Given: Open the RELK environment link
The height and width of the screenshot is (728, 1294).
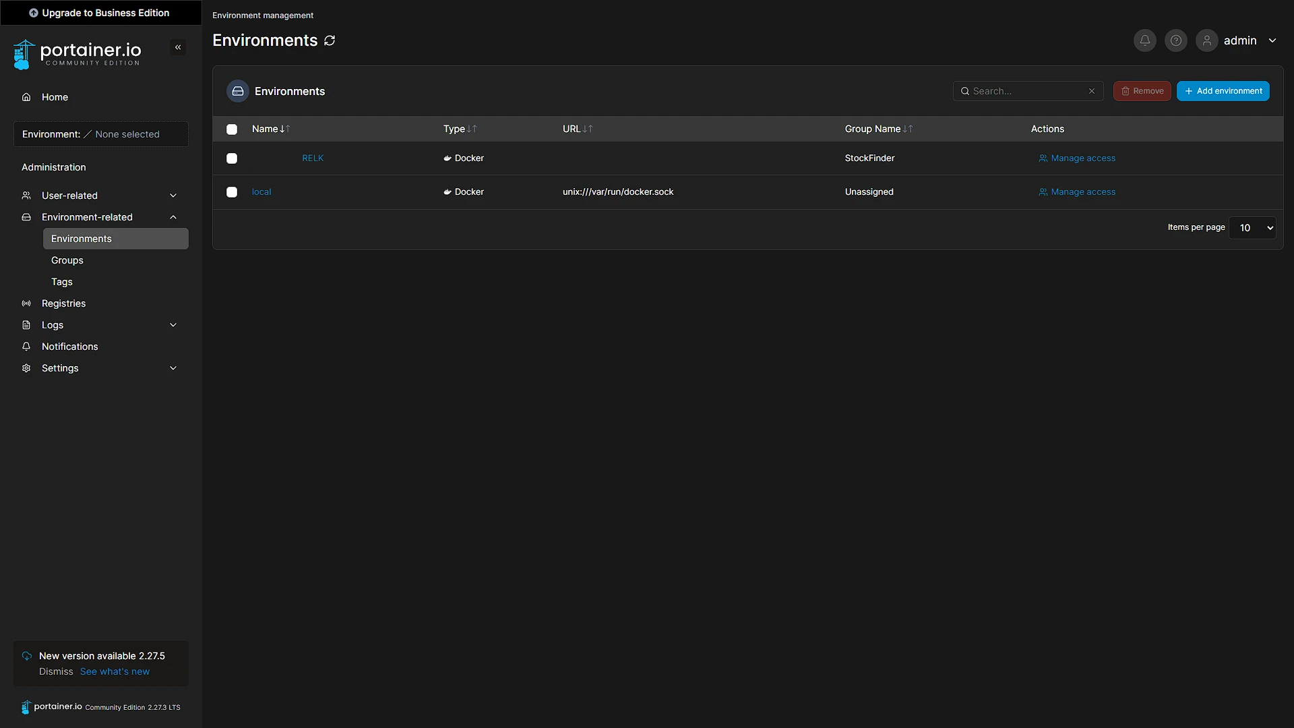Looking at the screenshot, I should (313, 158).
